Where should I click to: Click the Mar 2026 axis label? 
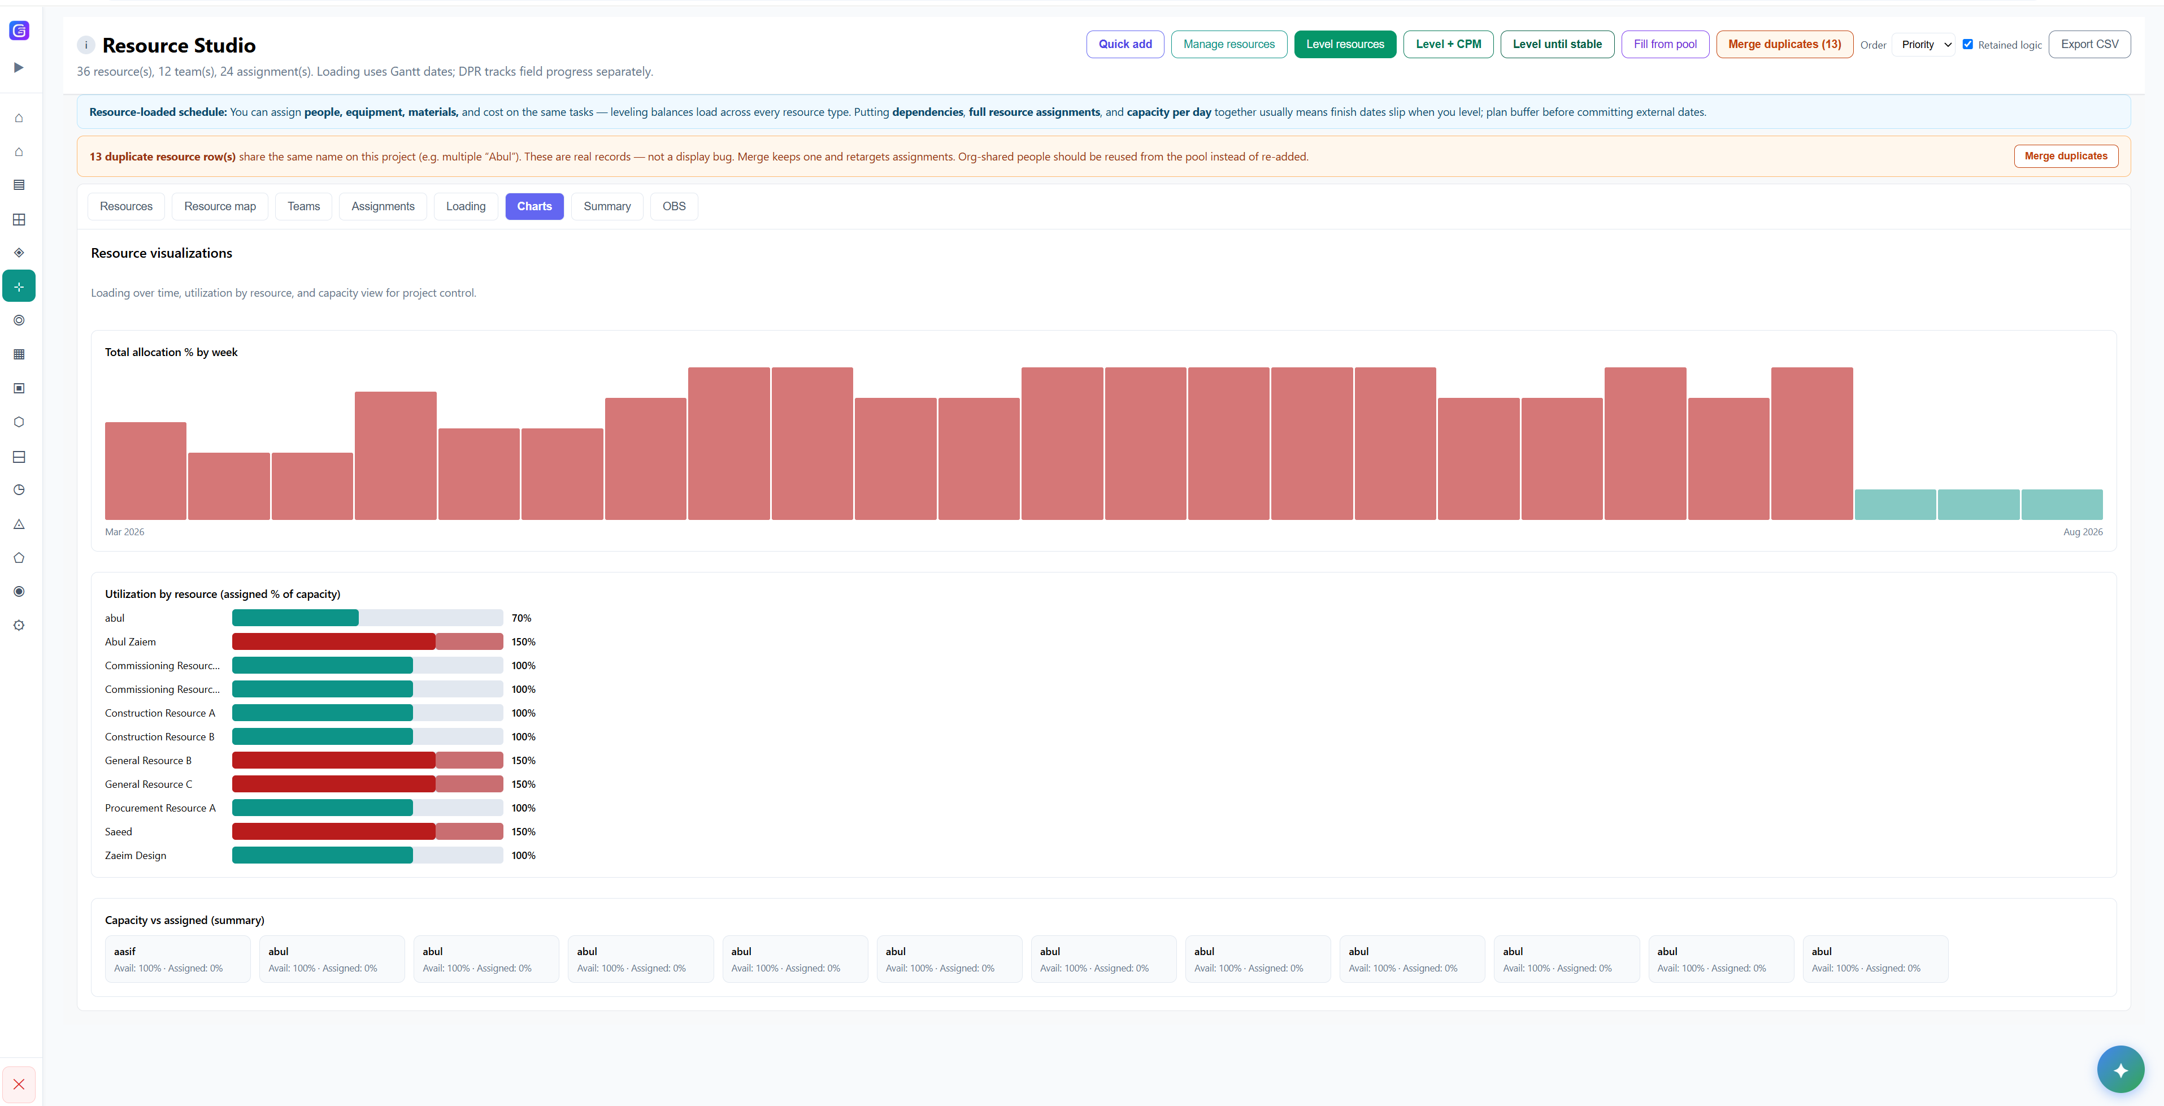(124, 532)
